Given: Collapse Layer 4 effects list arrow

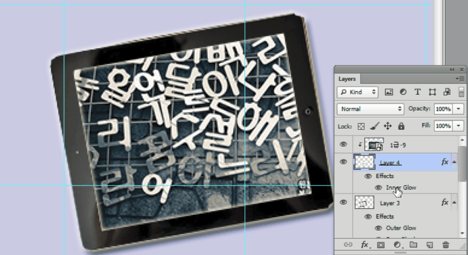Looking at the screenshot, I should click(x=454, y=162).
